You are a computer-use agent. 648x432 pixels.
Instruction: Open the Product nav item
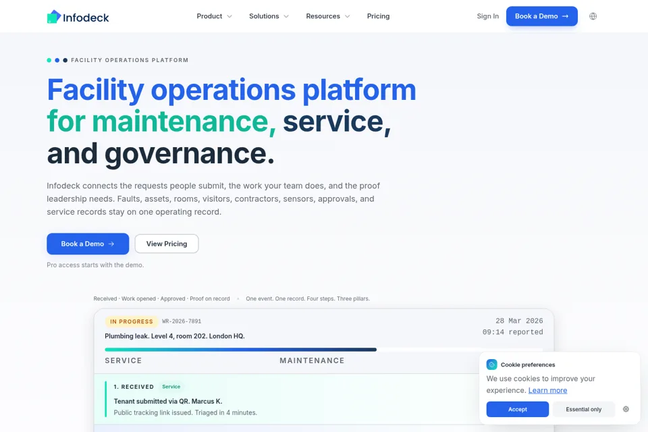[214, 16]
